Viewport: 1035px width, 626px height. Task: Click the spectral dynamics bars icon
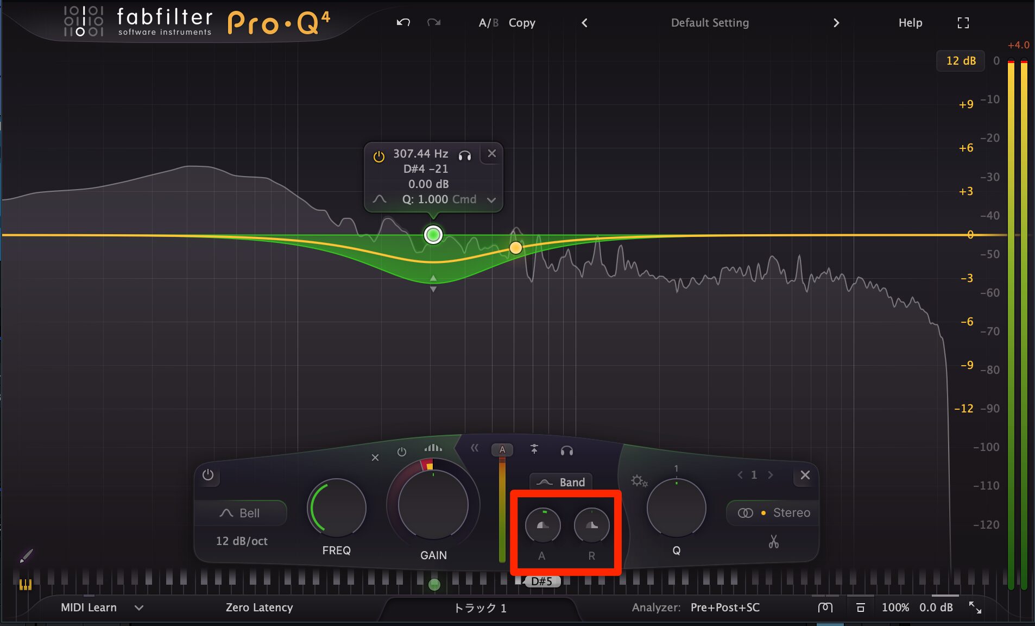pyautogui.click(x=433, y=448)
